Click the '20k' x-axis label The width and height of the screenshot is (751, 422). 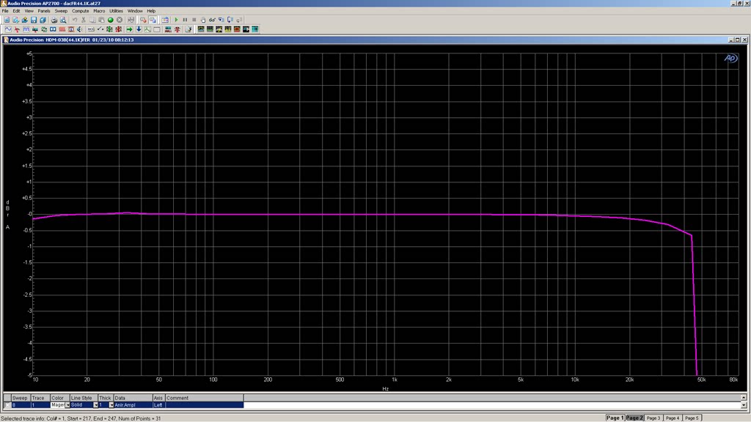click(x=629, y=380)
